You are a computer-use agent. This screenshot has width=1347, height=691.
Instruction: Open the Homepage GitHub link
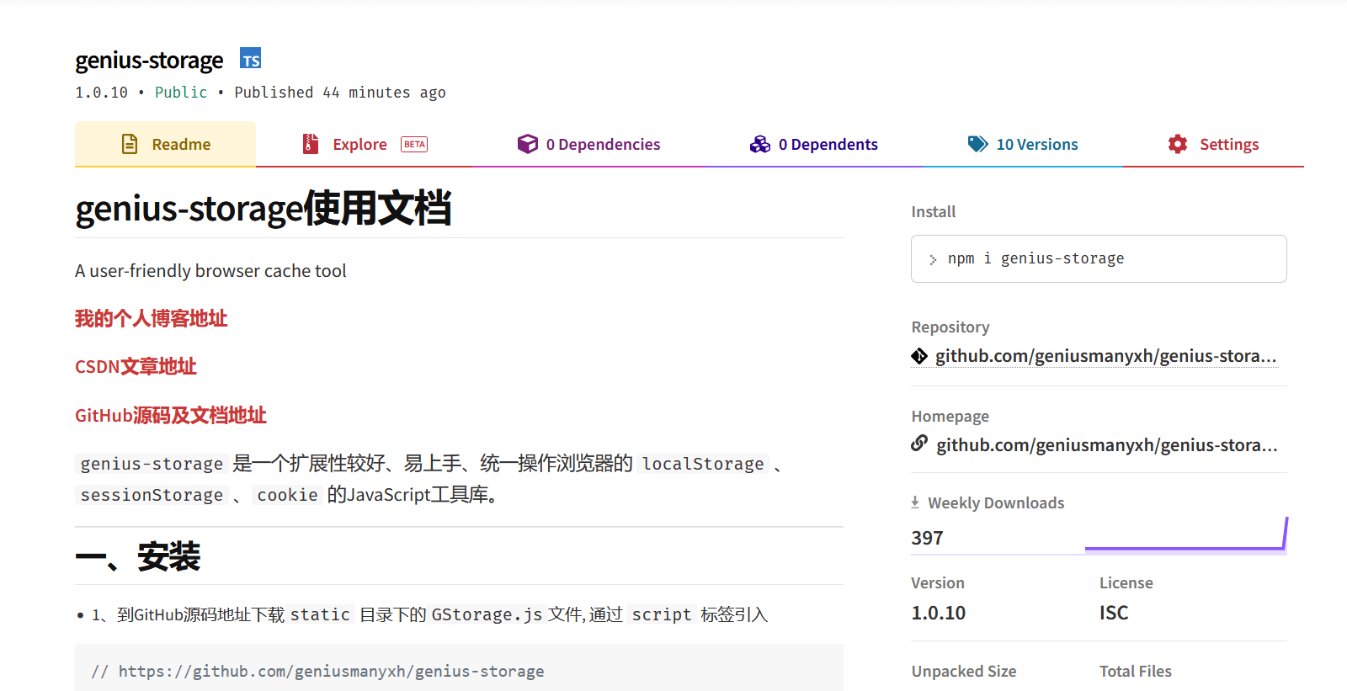[1107, 444]
